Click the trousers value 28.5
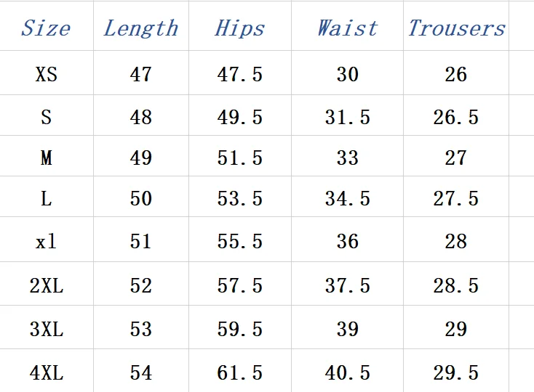The width and height of the screenshot is (534, 392). (x=456, y=286)
